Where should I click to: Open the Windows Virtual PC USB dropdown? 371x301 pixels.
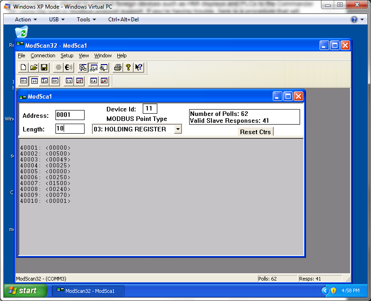tap(57, 20)
